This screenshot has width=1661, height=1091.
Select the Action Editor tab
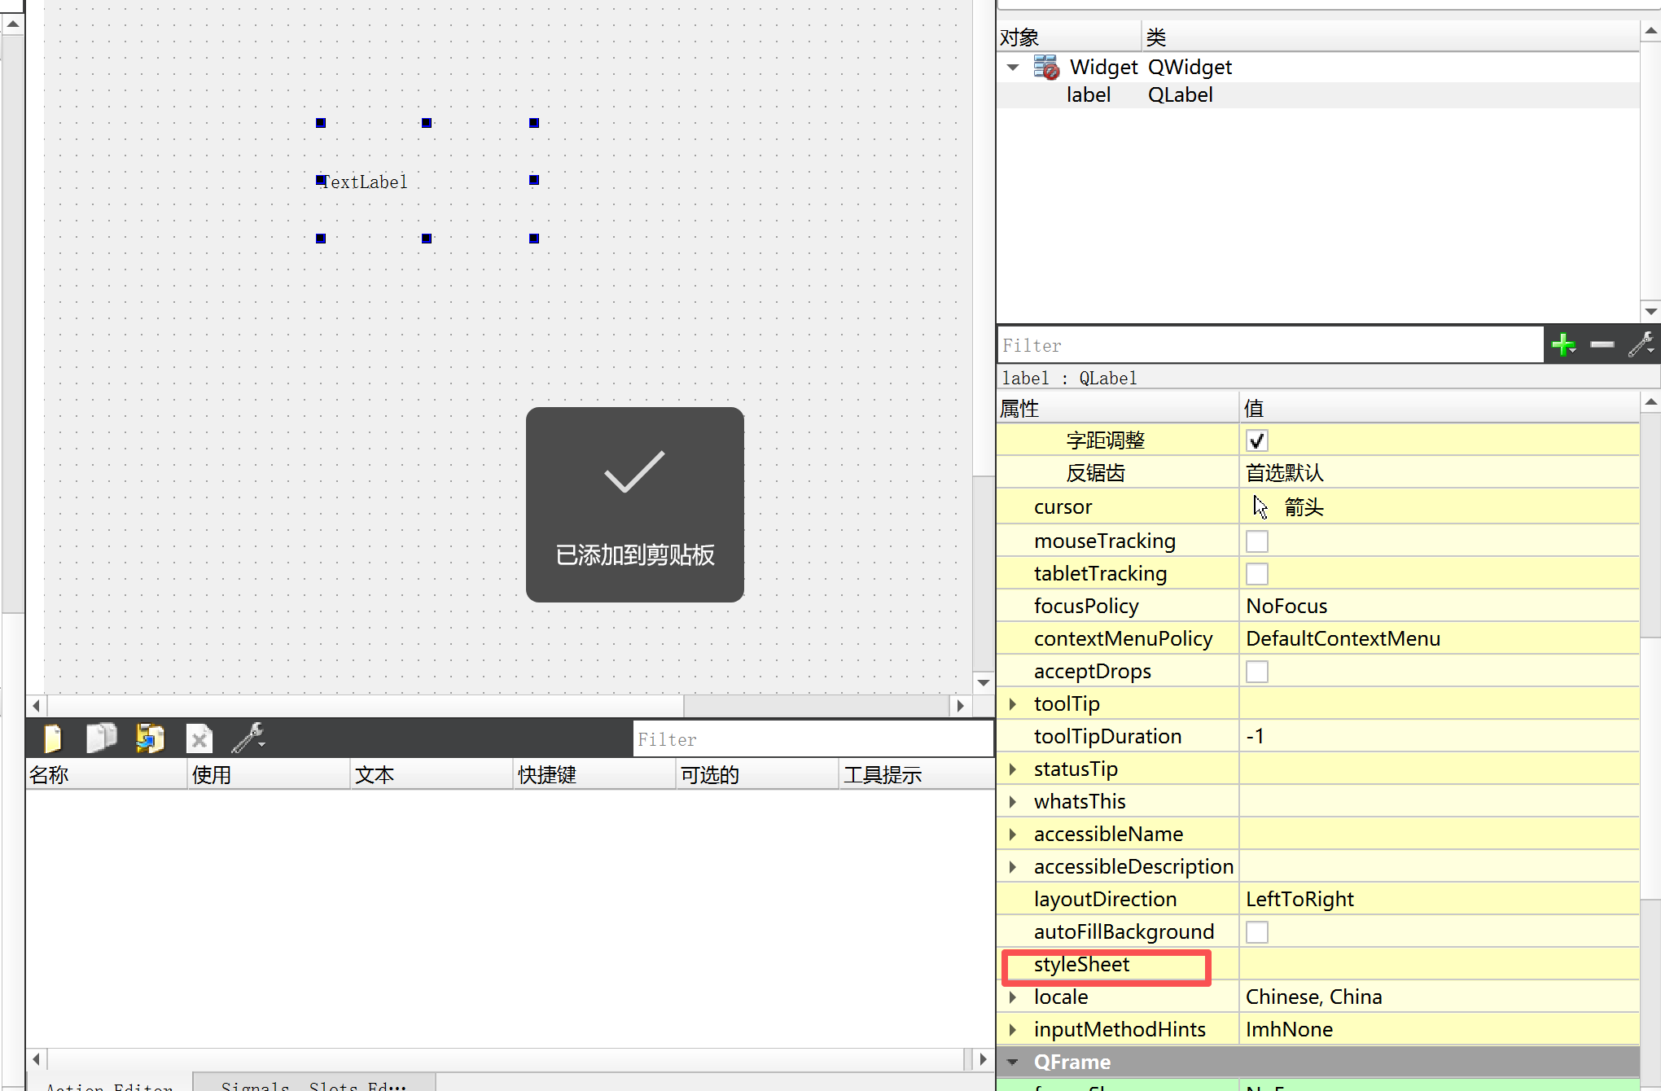point(109,1084)
